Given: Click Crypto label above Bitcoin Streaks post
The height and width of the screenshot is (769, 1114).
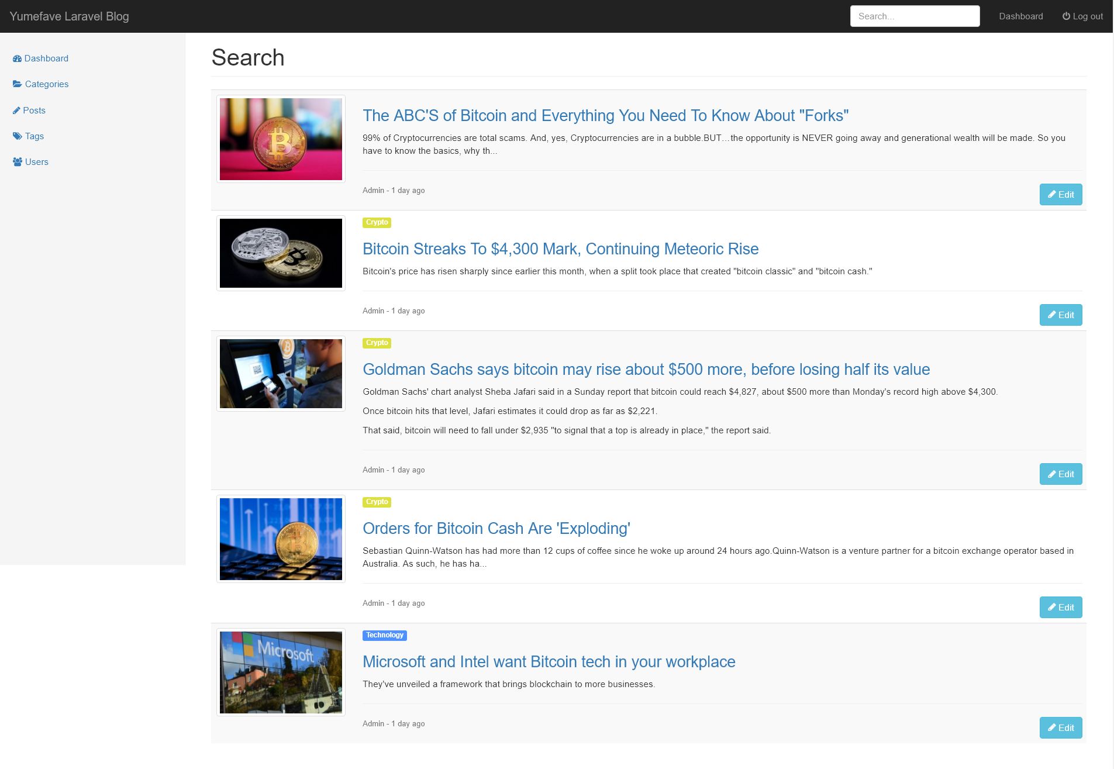Looking at the screenshot, I should pyautogui.click(x=377, y=222).
